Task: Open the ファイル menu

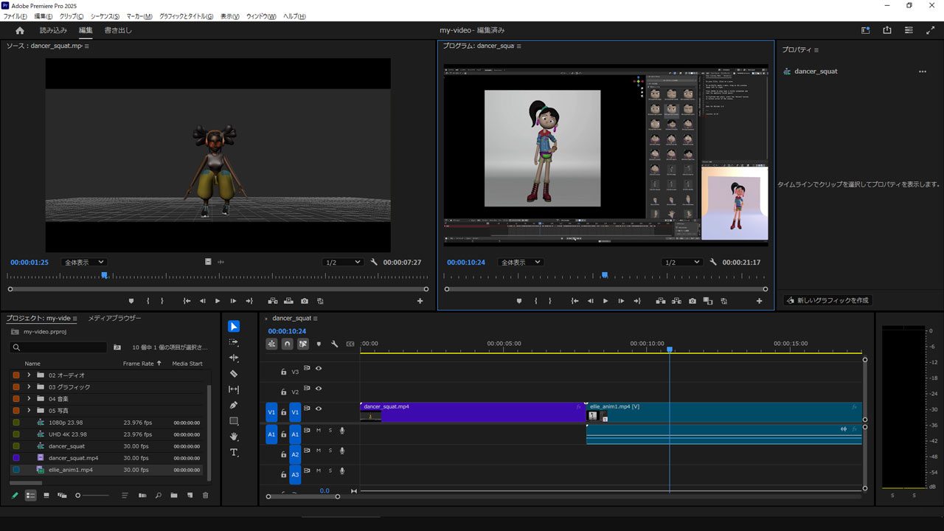Action: tap(13, 15)
